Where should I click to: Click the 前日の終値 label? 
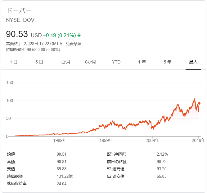(x=117, y=162)
